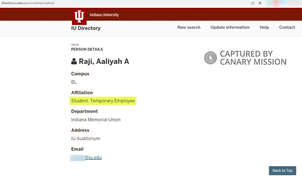Open the Help navigation item
Image resolution: width=302 pixels, height=179 pixels.
click(x=264, y=27)
